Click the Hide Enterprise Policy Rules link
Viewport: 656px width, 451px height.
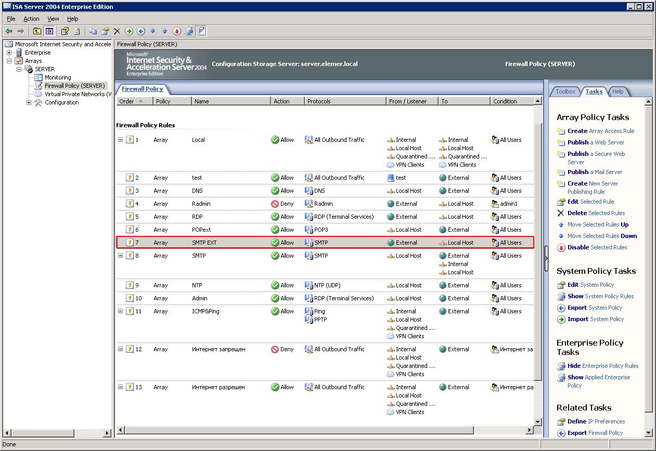(603, 366)
